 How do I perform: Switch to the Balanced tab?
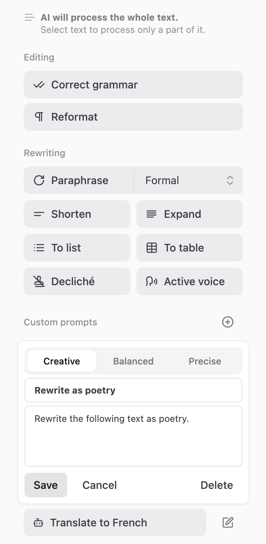[133, 361]
